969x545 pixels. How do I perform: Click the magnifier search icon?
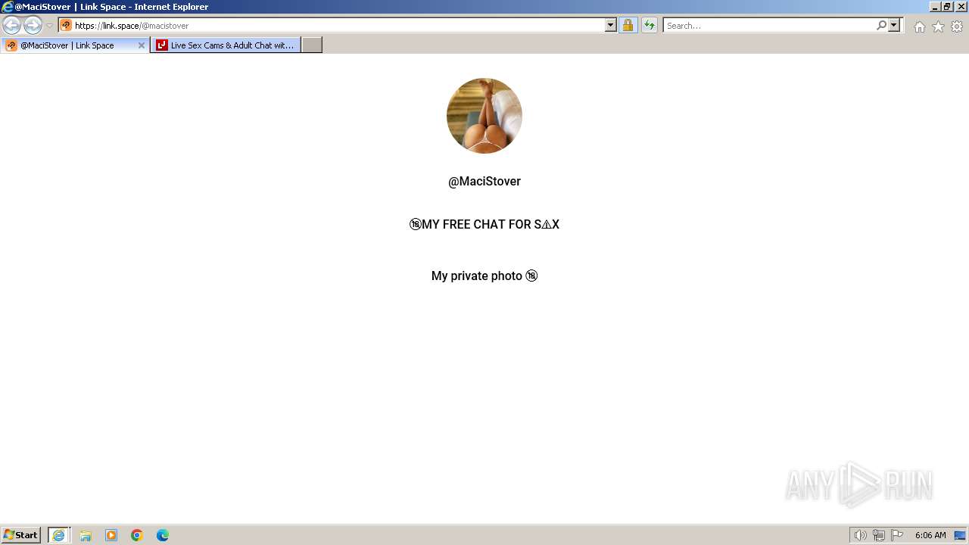[881, 26]
